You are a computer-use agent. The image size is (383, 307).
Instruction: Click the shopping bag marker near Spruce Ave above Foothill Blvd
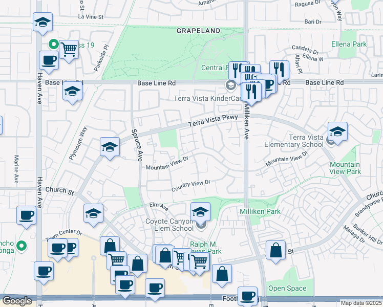[138, 264]
